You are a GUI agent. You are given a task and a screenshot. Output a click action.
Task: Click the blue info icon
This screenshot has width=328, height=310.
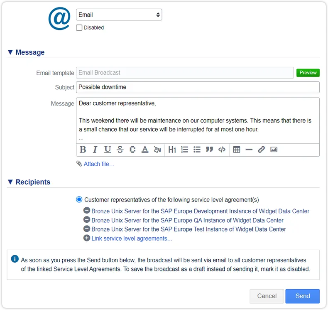(15, 259)
